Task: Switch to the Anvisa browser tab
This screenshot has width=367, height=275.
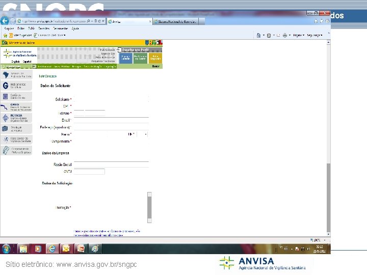Action: [x=129, y=21]
